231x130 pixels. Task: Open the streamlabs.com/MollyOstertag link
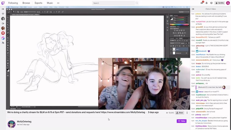(123, 112)
